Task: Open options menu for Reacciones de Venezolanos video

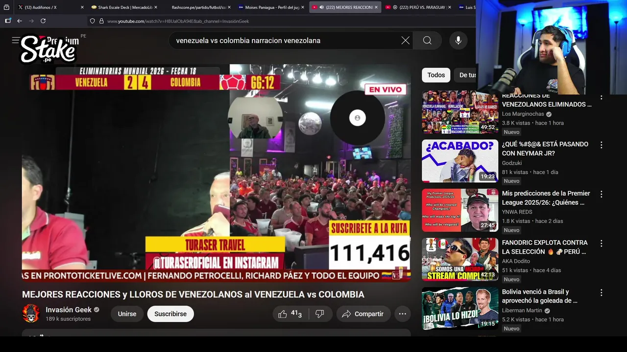Action: tap(601, 97)
